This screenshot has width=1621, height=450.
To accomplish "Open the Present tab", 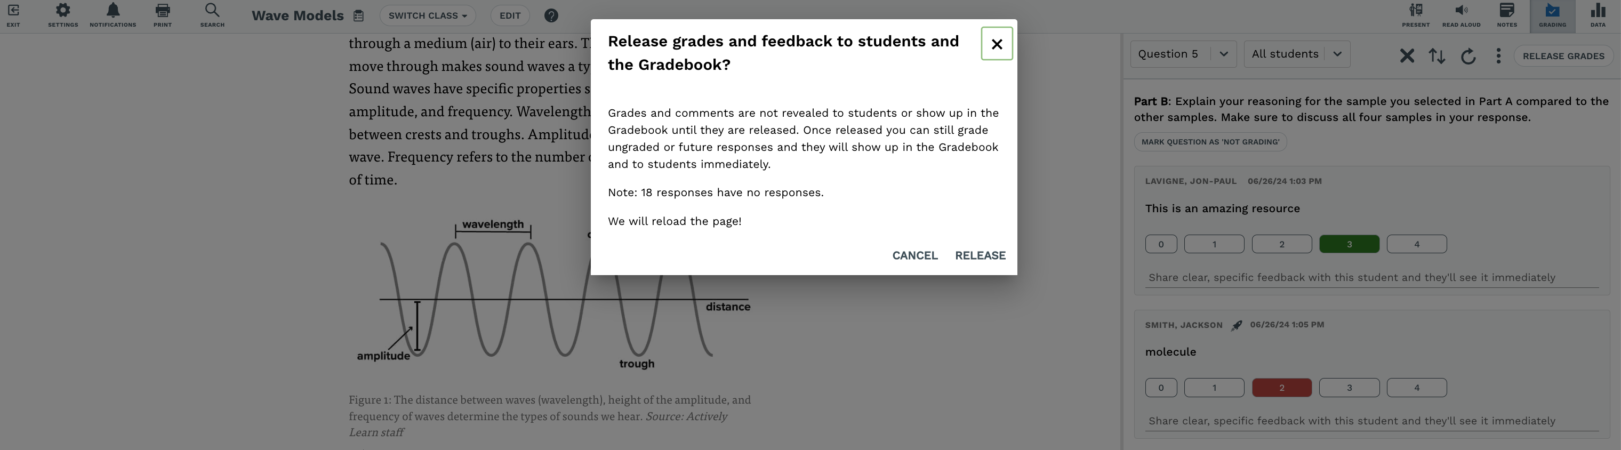I will tap(1415, 15).
